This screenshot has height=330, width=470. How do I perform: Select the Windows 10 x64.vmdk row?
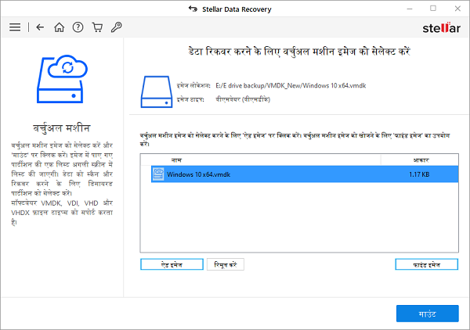[305, 174]
